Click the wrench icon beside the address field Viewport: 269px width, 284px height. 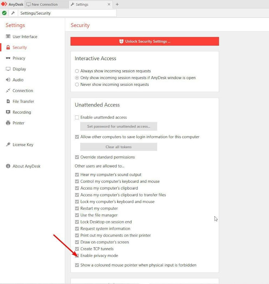click(13, 13)
